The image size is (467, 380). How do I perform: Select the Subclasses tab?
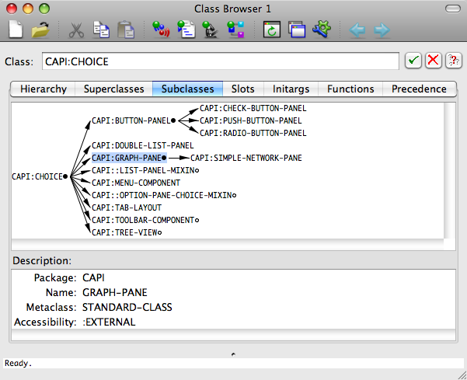(x=187, y=89)
